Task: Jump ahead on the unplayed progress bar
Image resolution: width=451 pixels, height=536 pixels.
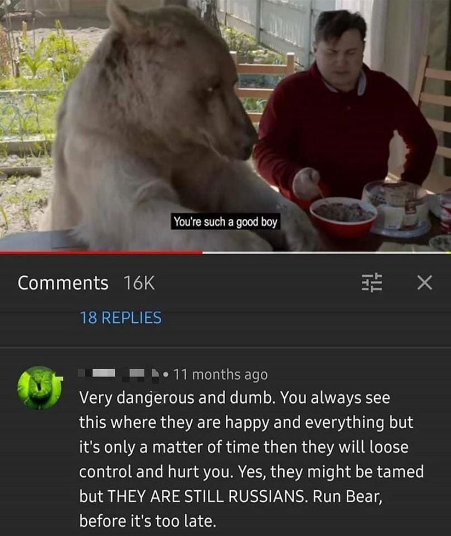Action: coord(326,252)
